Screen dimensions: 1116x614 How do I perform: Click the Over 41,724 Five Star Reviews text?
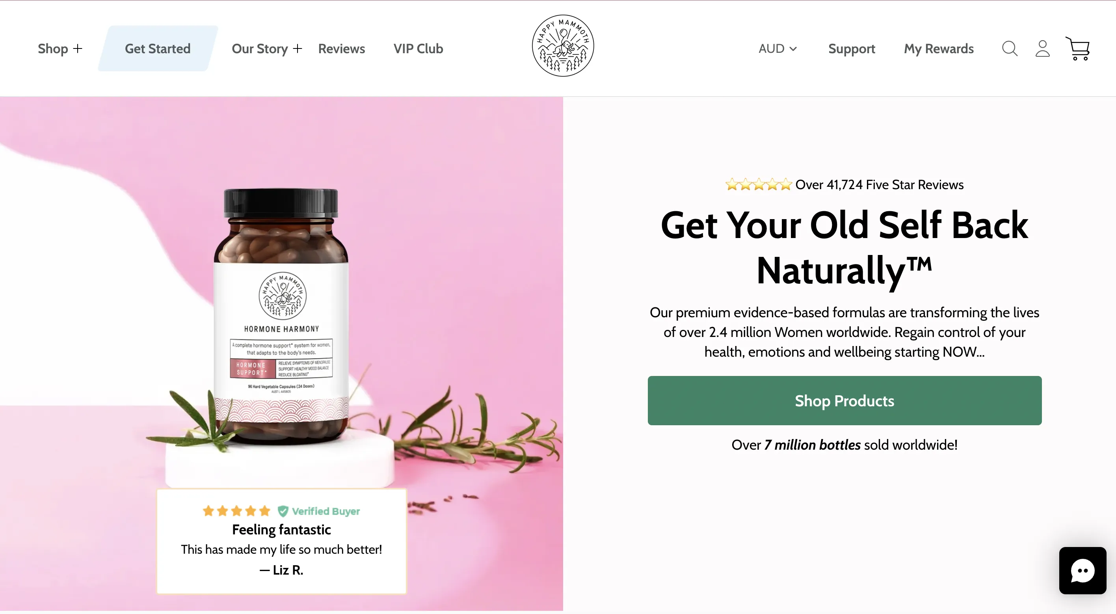coord(880,184)
